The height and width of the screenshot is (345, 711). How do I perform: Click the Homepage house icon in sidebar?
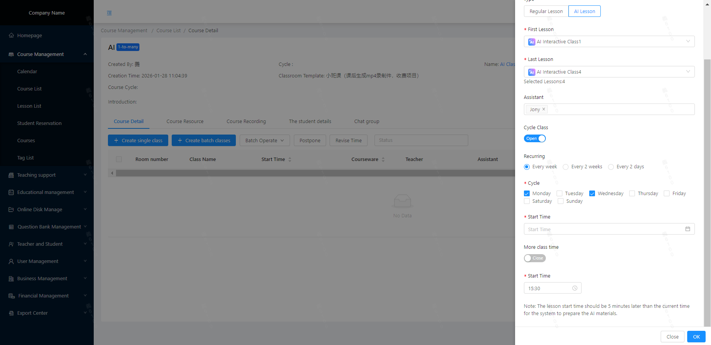11,35
